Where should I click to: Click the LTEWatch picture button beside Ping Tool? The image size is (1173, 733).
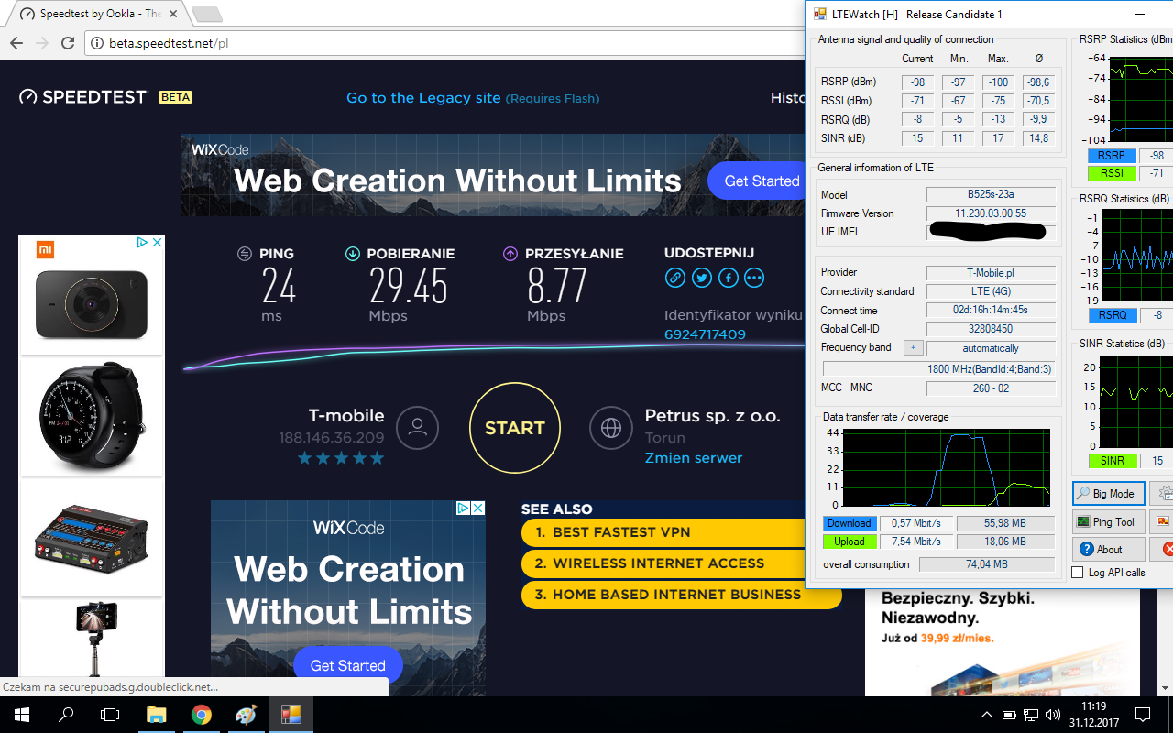[x=1163, y=522]
